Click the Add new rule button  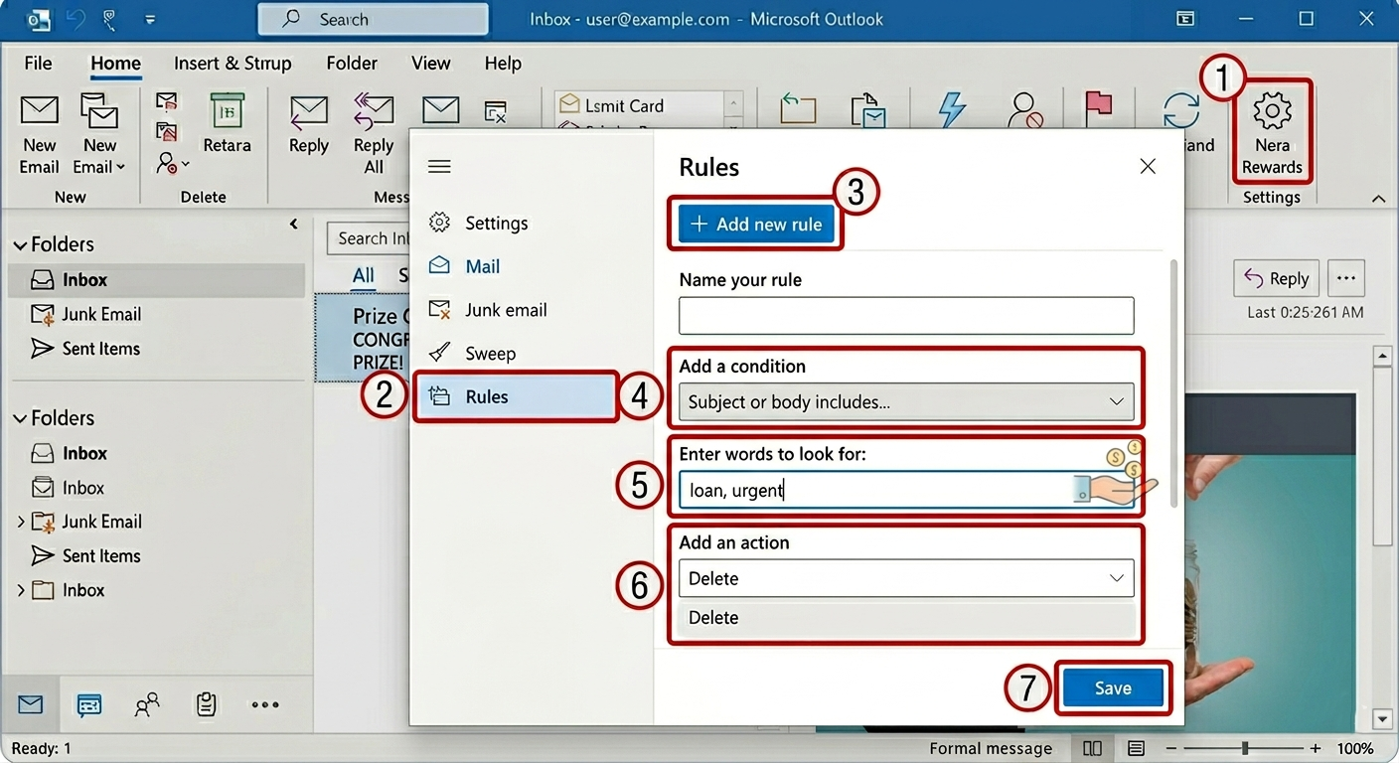point(755,224)
